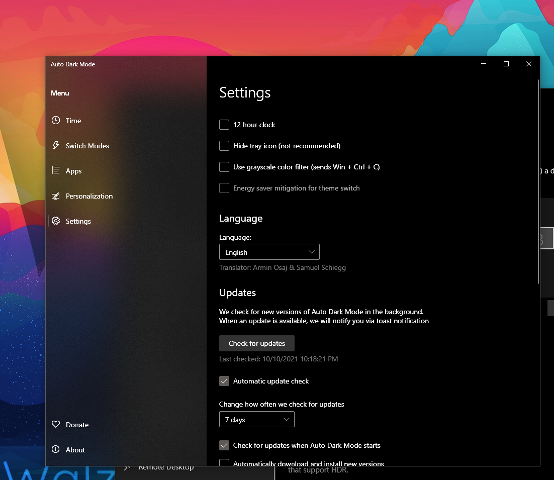
Task: Enable the grayscale color filter
Action: 224,167
